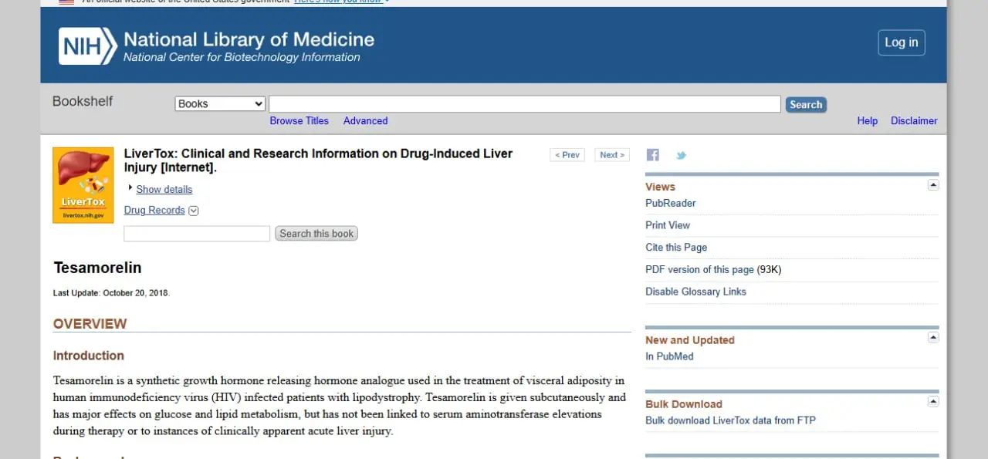Image resolution: width=988 pixels, height=459 pixels.
Task: Click the Log in button
Action: pos(902,42)
